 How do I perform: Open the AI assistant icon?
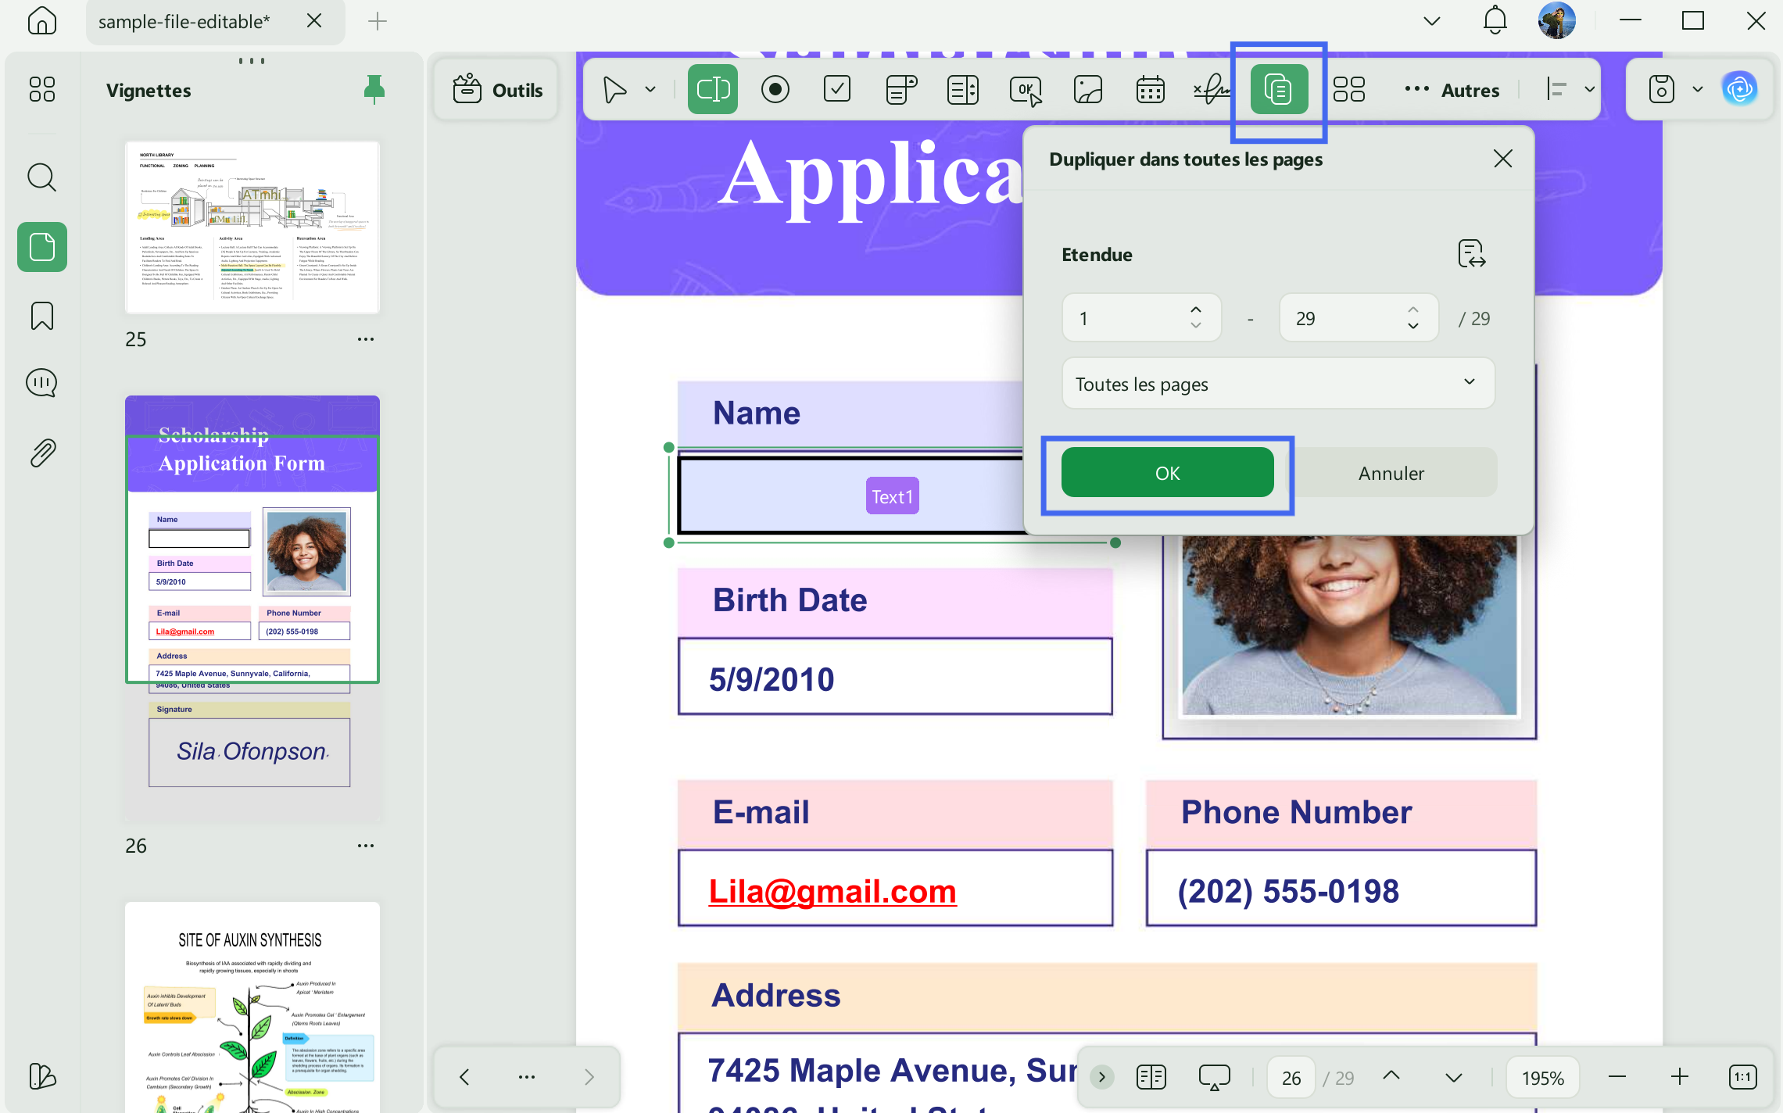1740,89
